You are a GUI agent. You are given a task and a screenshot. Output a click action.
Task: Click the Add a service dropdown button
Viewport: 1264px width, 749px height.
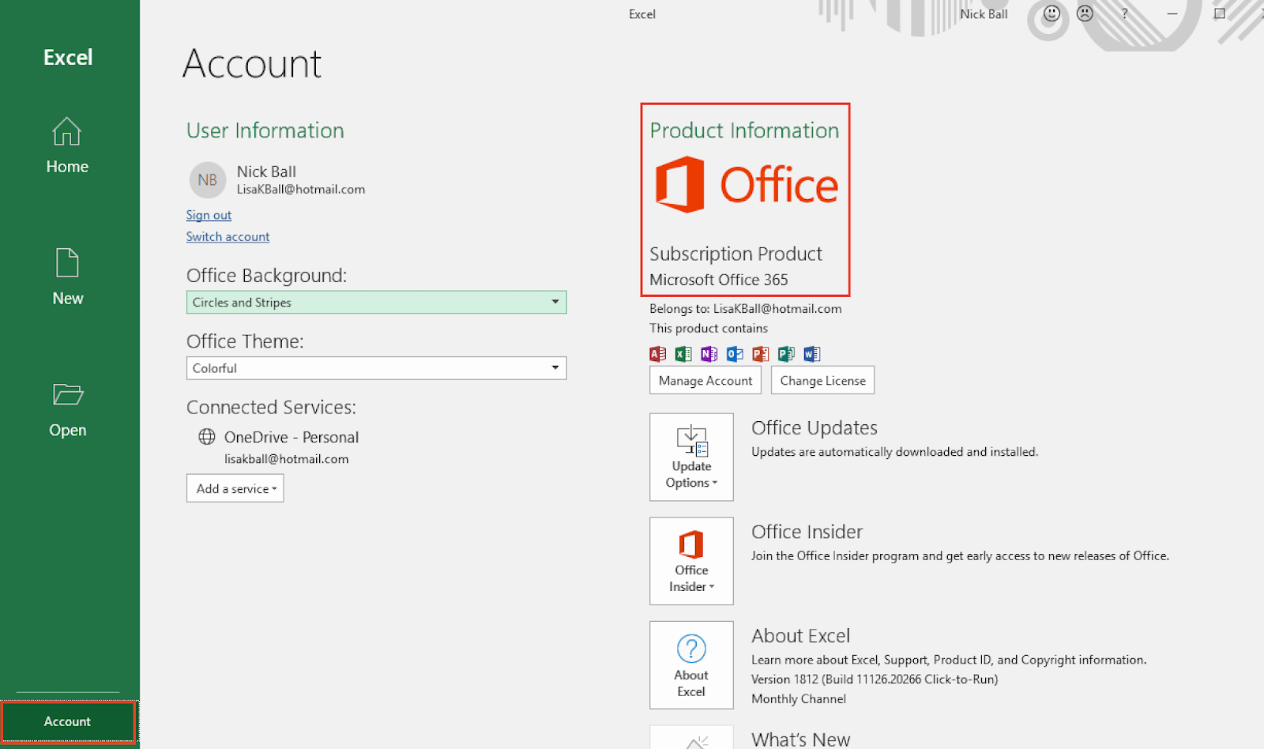pyautogui.click(x=234, y=487)
